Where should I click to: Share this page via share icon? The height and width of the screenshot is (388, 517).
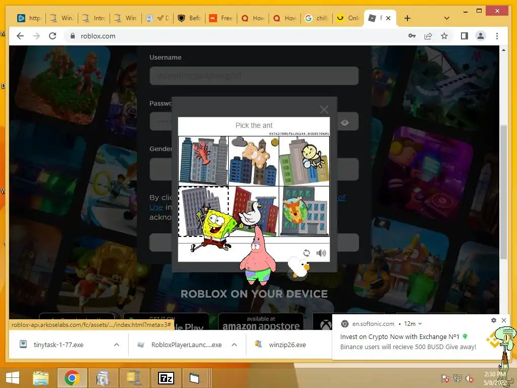428,36
